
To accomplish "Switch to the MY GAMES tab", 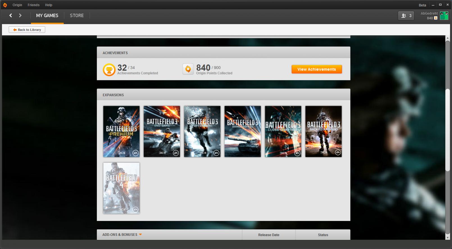I will (x=47, y=16).
